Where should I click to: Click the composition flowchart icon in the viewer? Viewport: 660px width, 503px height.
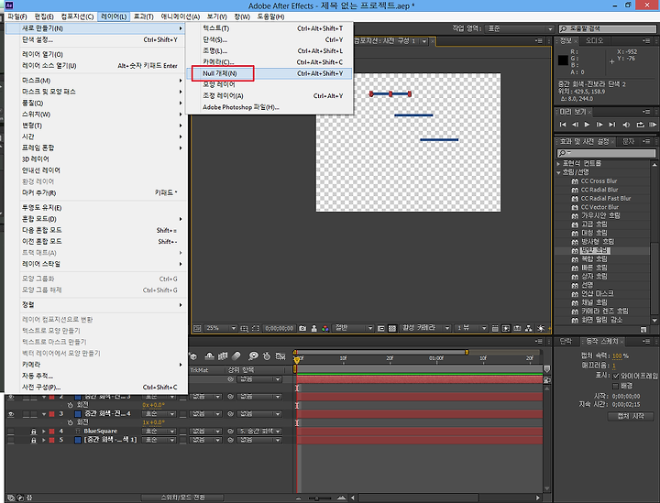click(529, 329)
